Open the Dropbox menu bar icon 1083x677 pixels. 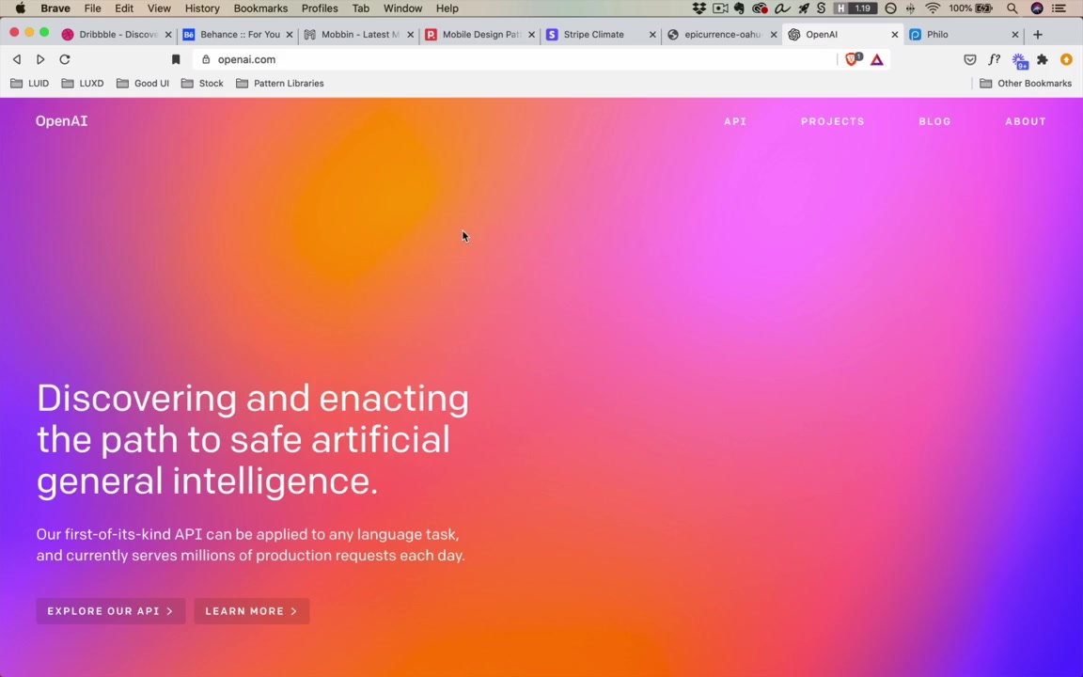point(699,8)
